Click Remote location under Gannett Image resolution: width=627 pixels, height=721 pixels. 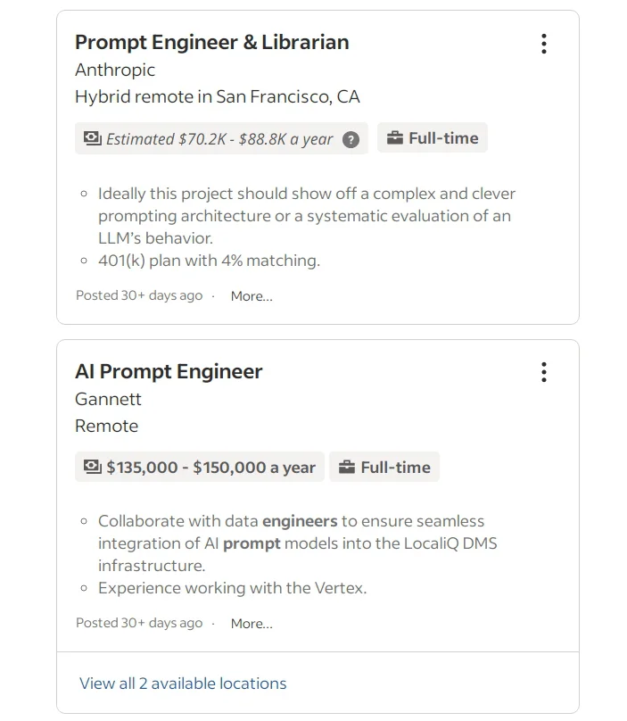pos(106,426)
